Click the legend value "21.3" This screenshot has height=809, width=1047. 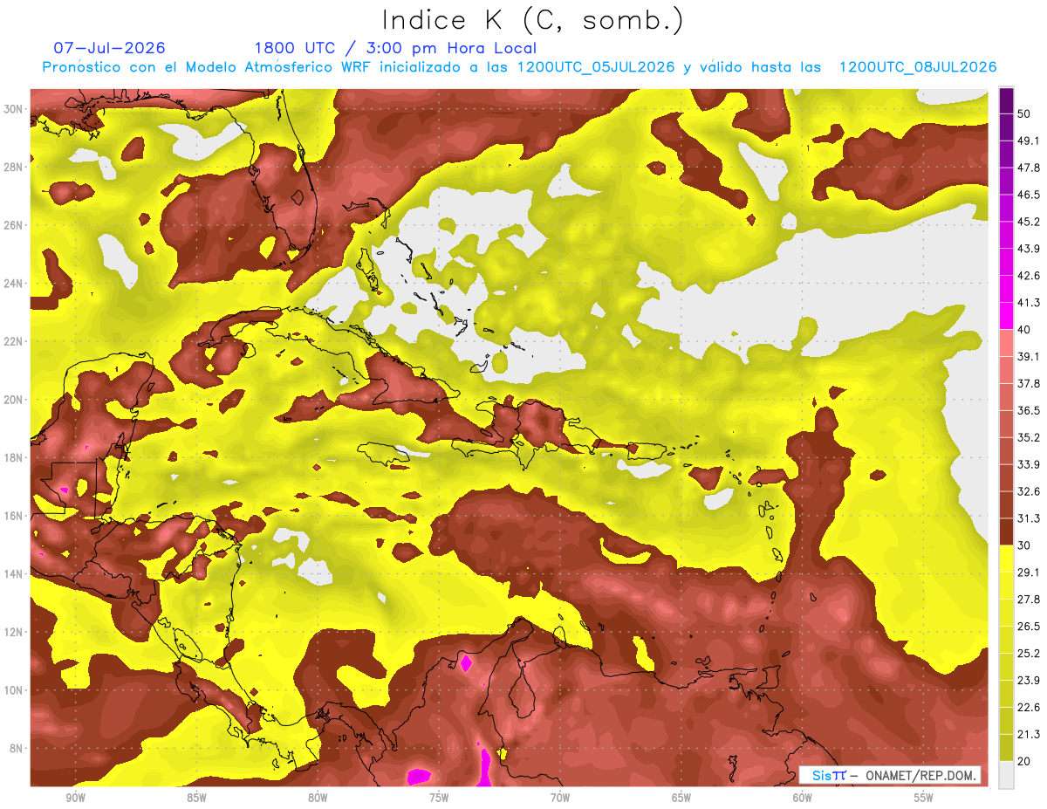[1029, 734]
